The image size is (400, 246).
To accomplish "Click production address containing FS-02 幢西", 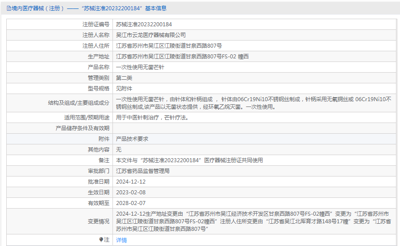I will [x=182, y=57].
